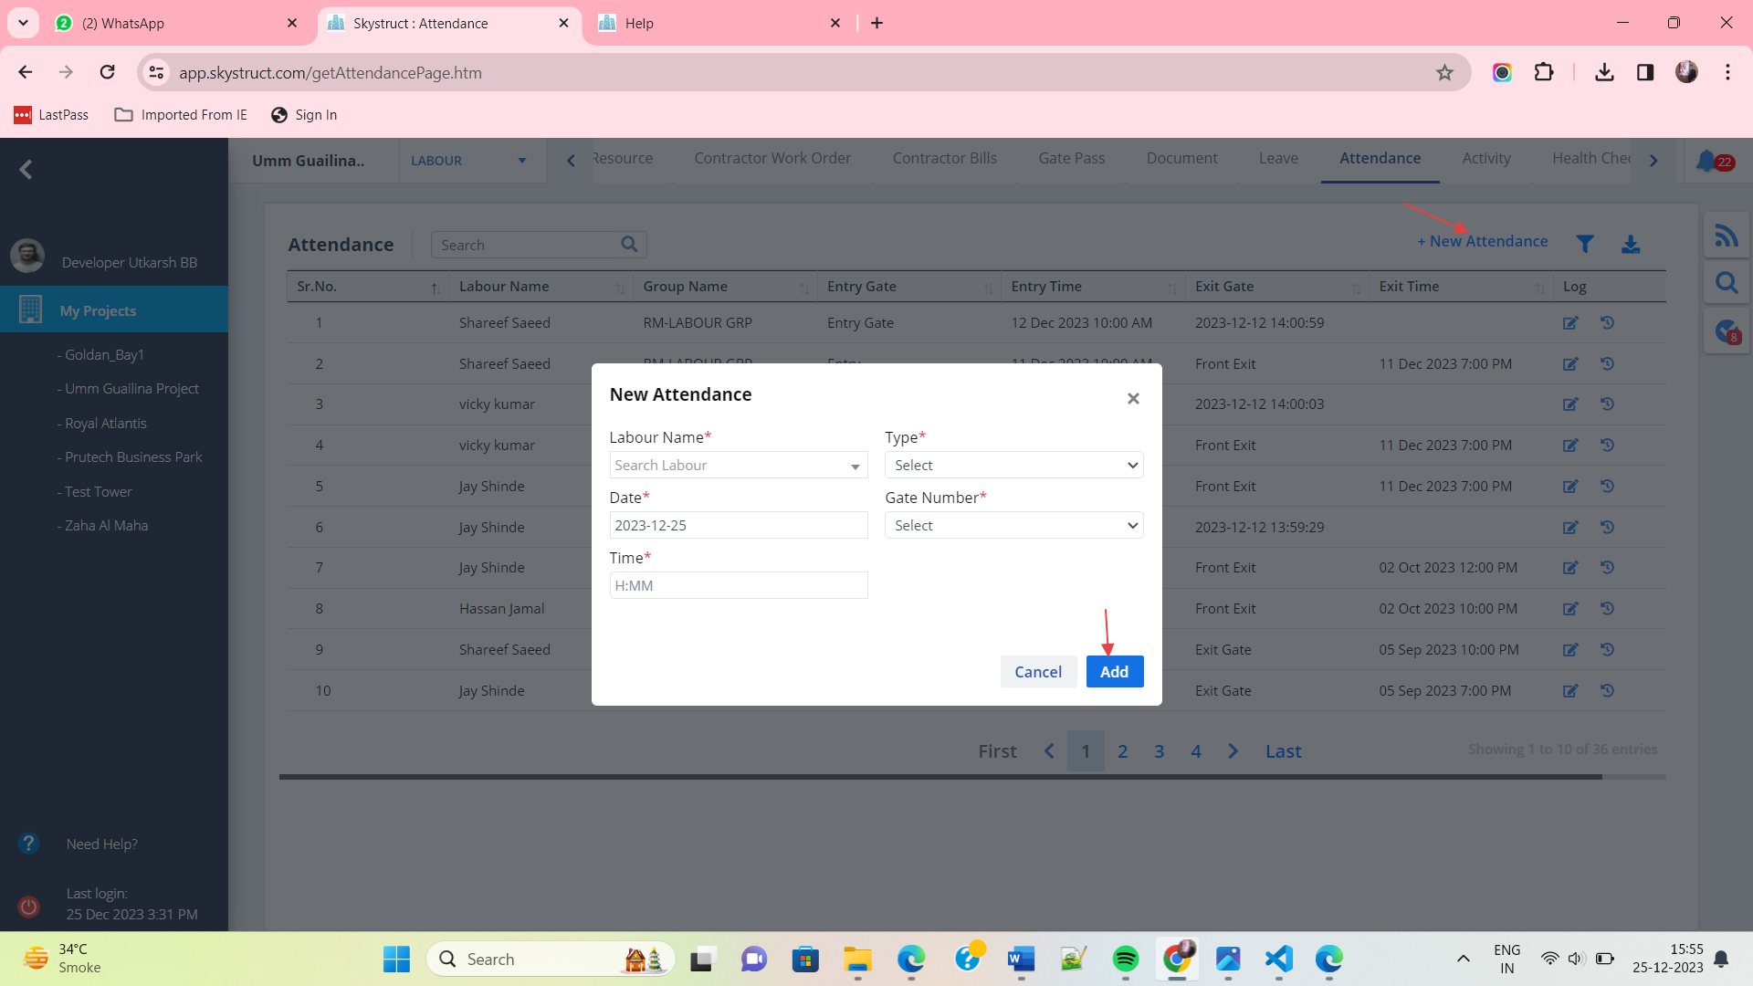This screenshot has height=986, width=1753.
Task: Open log history icon for row 3
Action: click(1607, 404)
